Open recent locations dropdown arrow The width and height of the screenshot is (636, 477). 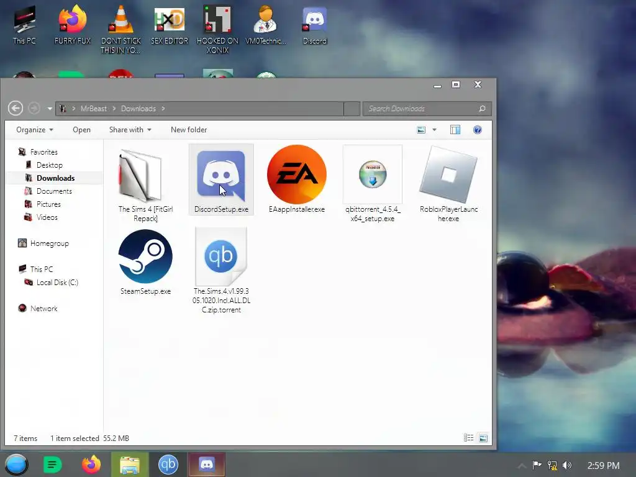(x=50, y=109)
